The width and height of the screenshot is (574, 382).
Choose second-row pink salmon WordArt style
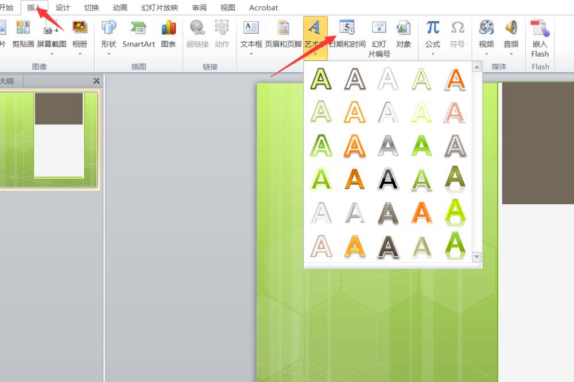(455, 112)
